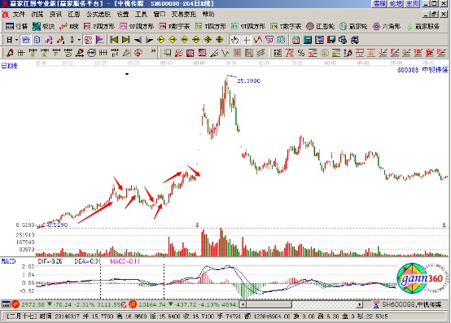The height and width of the screenshot is (323, 451).
Task: Open the P四方形 price square tool
Action: pyautogui.click(x=99, y=26)
